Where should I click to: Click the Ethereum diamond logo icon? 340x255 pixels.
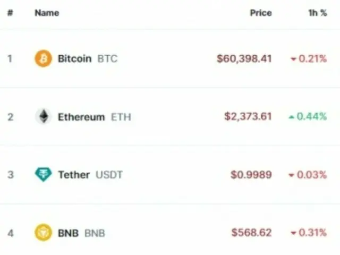44,116
